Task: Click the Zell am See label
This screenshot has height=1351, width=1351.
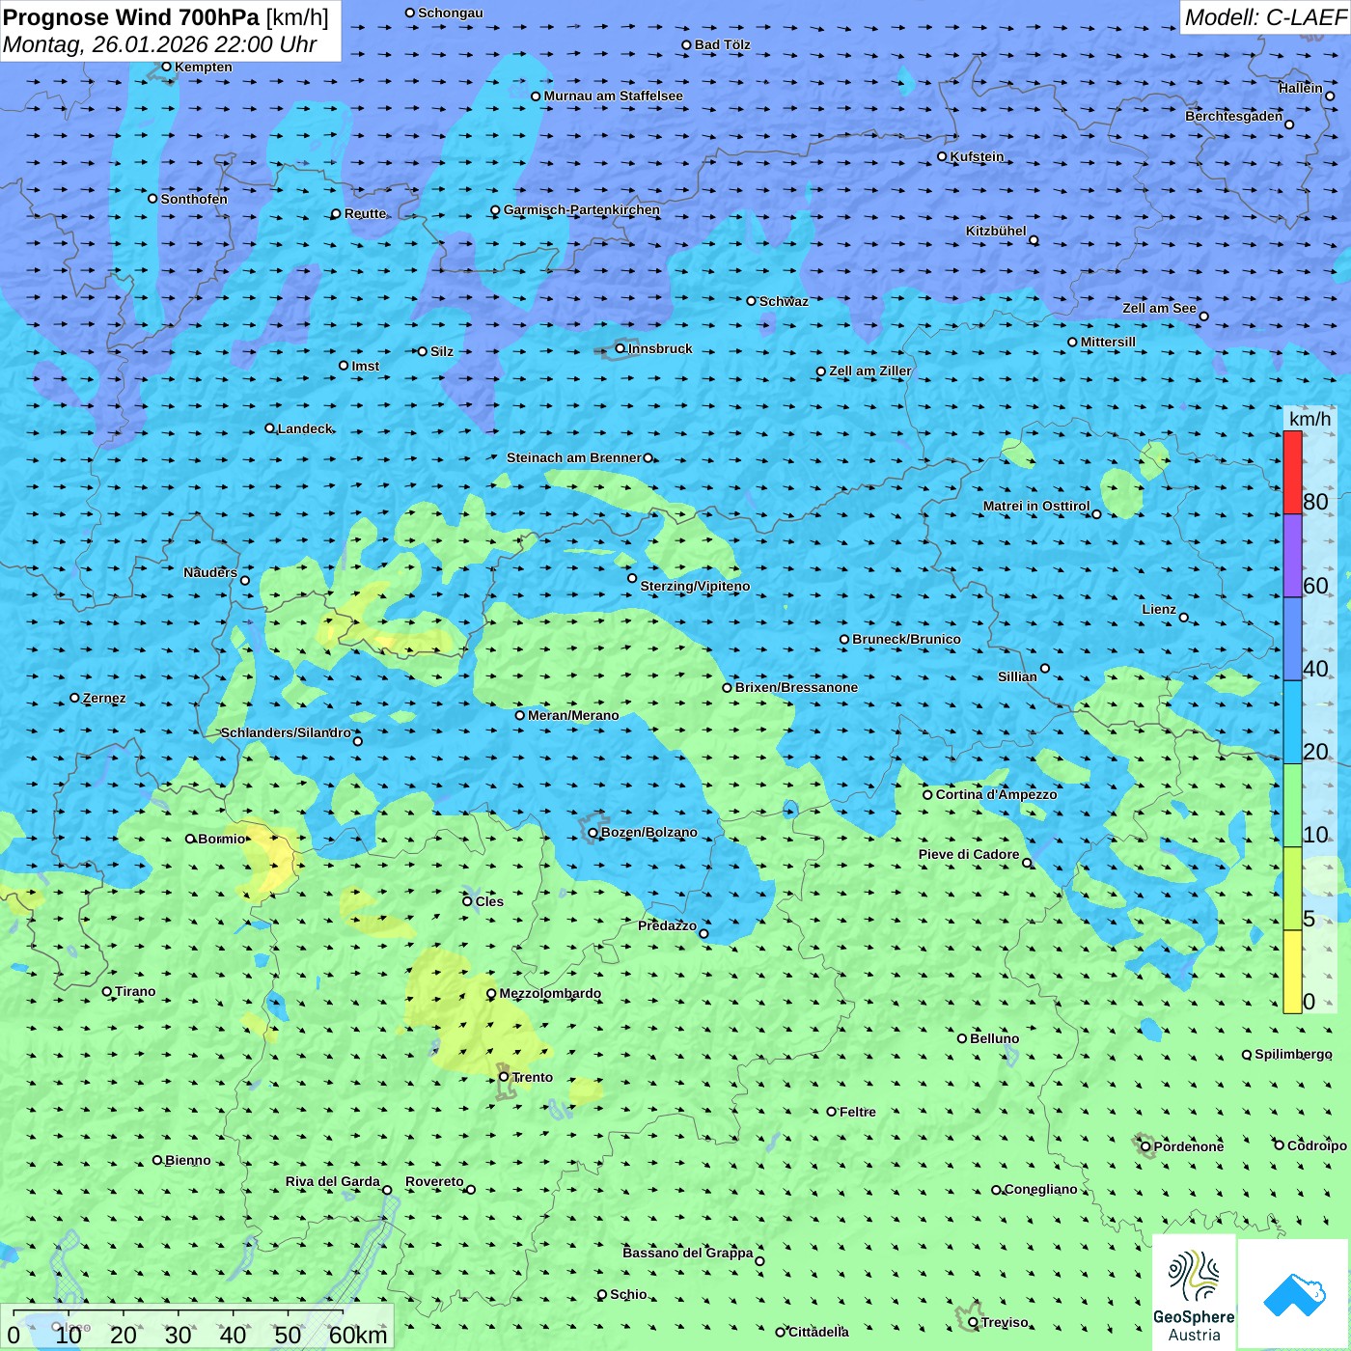Action: click(x=1159, y=308)
